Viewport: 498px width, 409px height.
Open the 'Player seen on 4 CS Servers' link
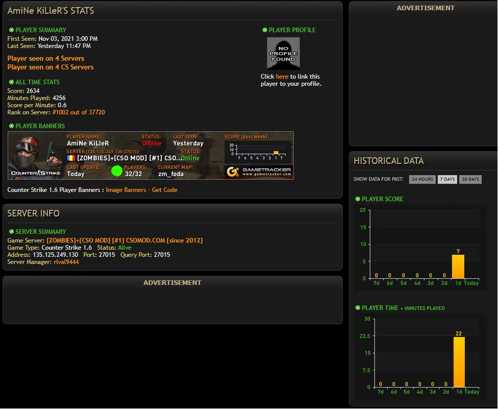click(51, 67)
